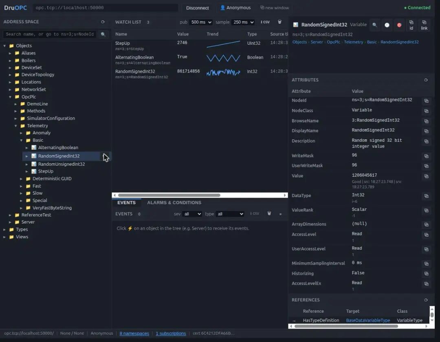Copy the DataType attribute value
Screen dimensions: 440x342
(426, 196)
